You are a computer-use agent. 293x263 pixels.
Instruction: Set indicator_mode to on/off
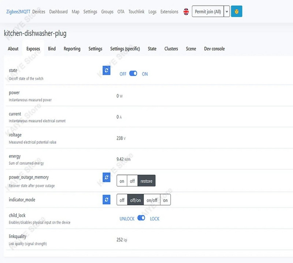pyautogui.click(x=152, y=200)
